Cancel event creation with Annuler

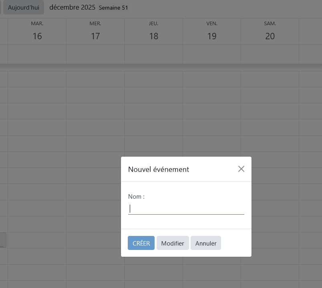click(206, 243)
